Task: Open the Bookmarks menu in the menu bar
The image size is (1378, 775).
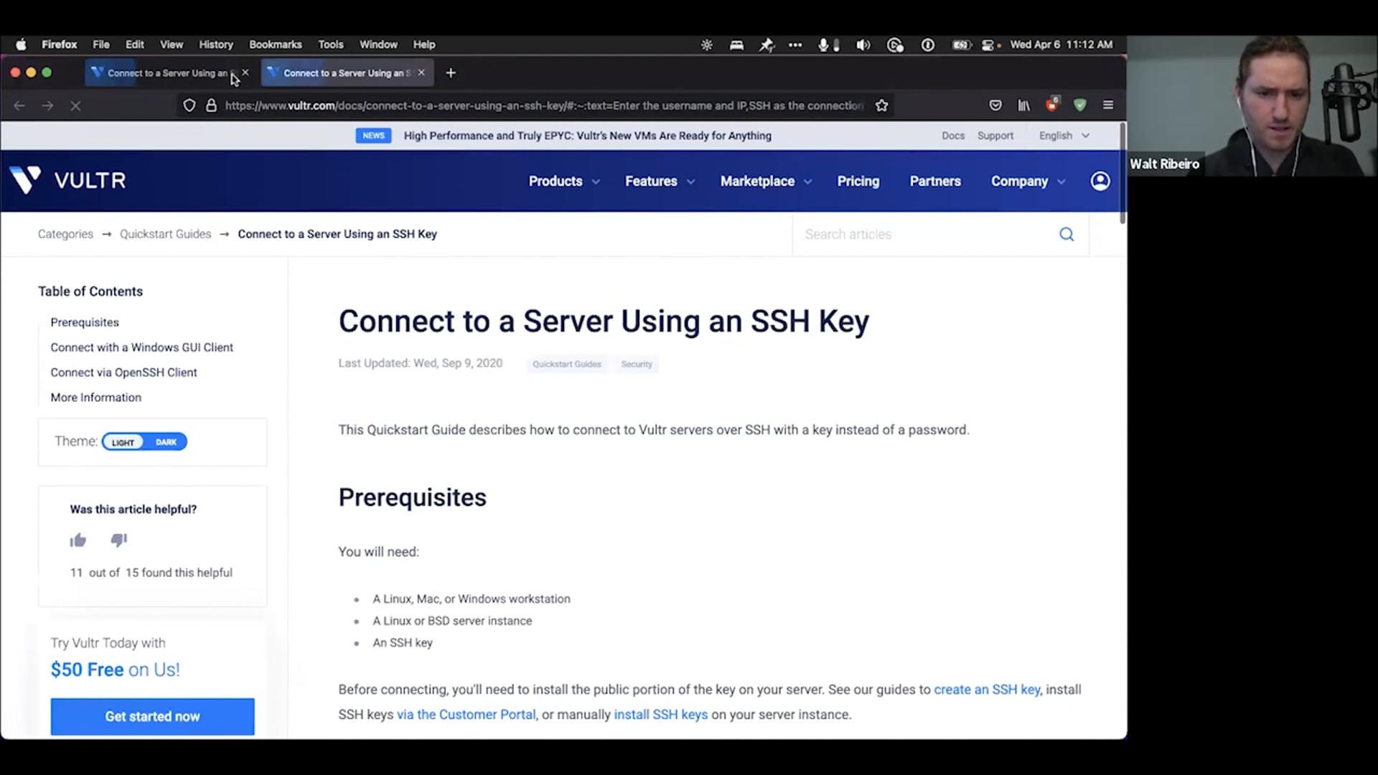Action: [x=275, y=44]
